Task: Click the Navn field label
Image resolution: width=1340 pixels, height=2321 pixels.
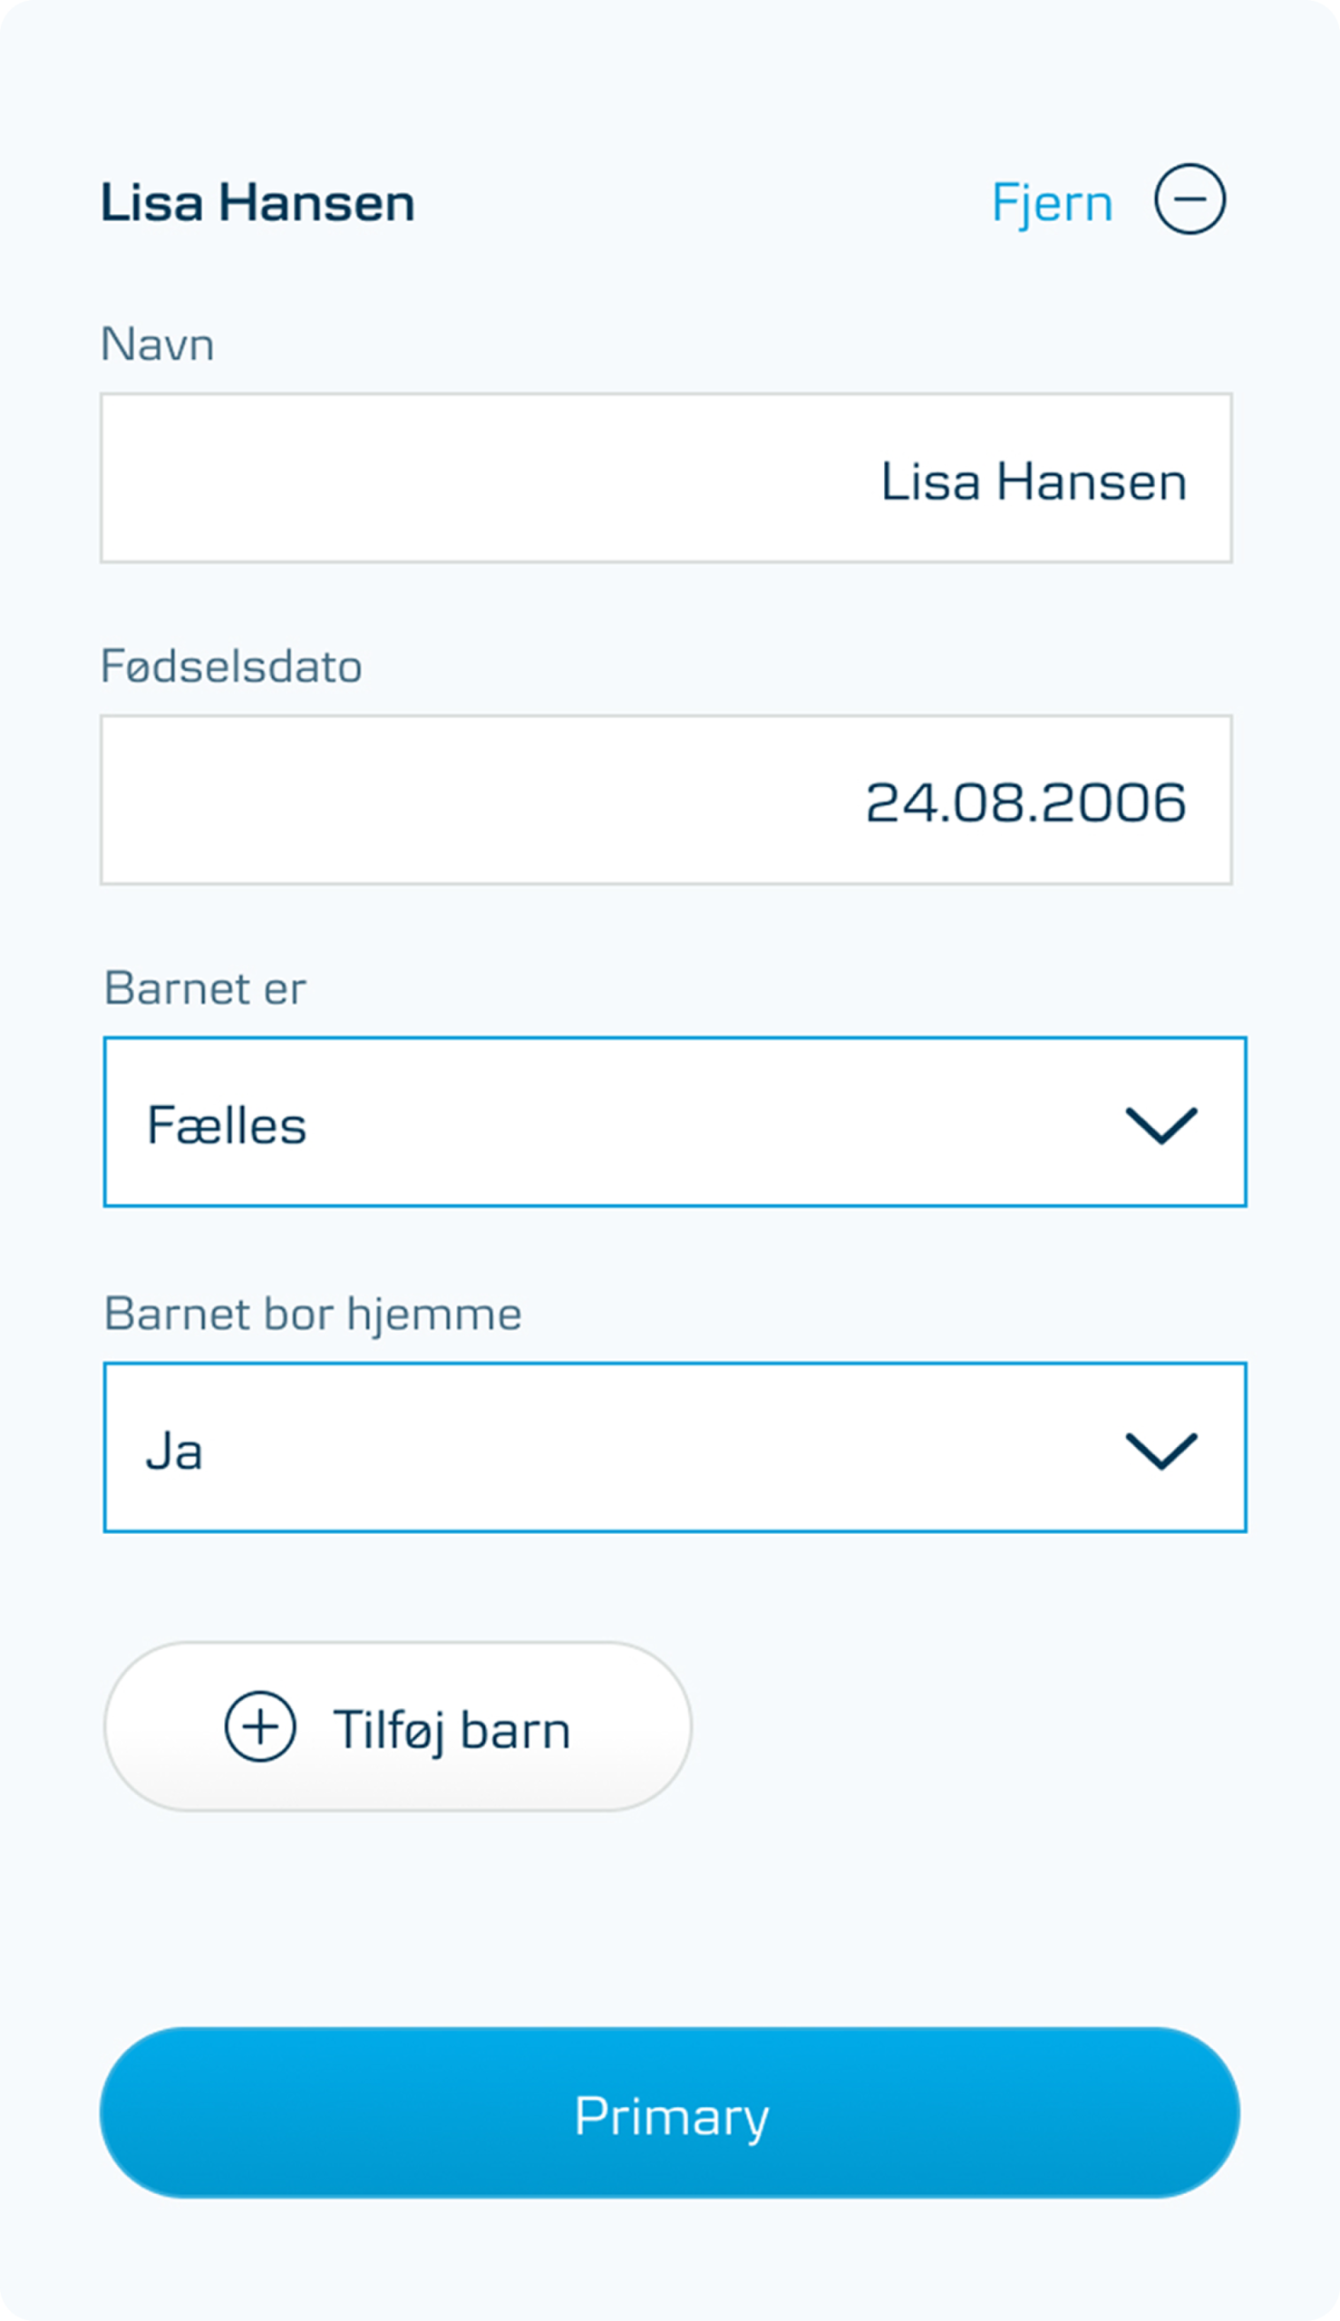Action: click(x=158, y=345)
